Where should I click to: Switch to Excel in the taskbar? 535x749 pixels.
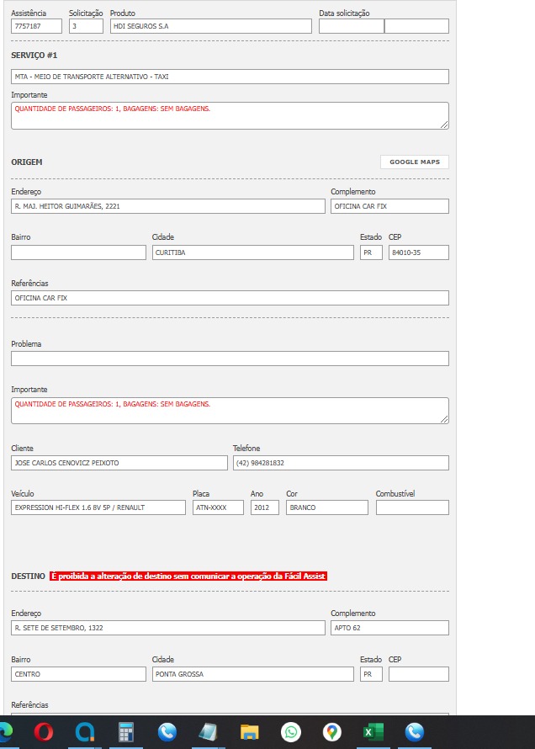pos(373,732)
